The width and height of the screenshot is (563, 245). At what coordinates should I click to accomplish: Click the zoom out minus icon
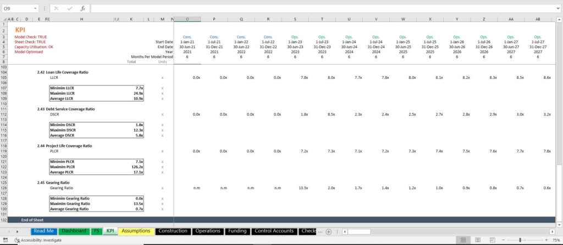pos(504,240)
